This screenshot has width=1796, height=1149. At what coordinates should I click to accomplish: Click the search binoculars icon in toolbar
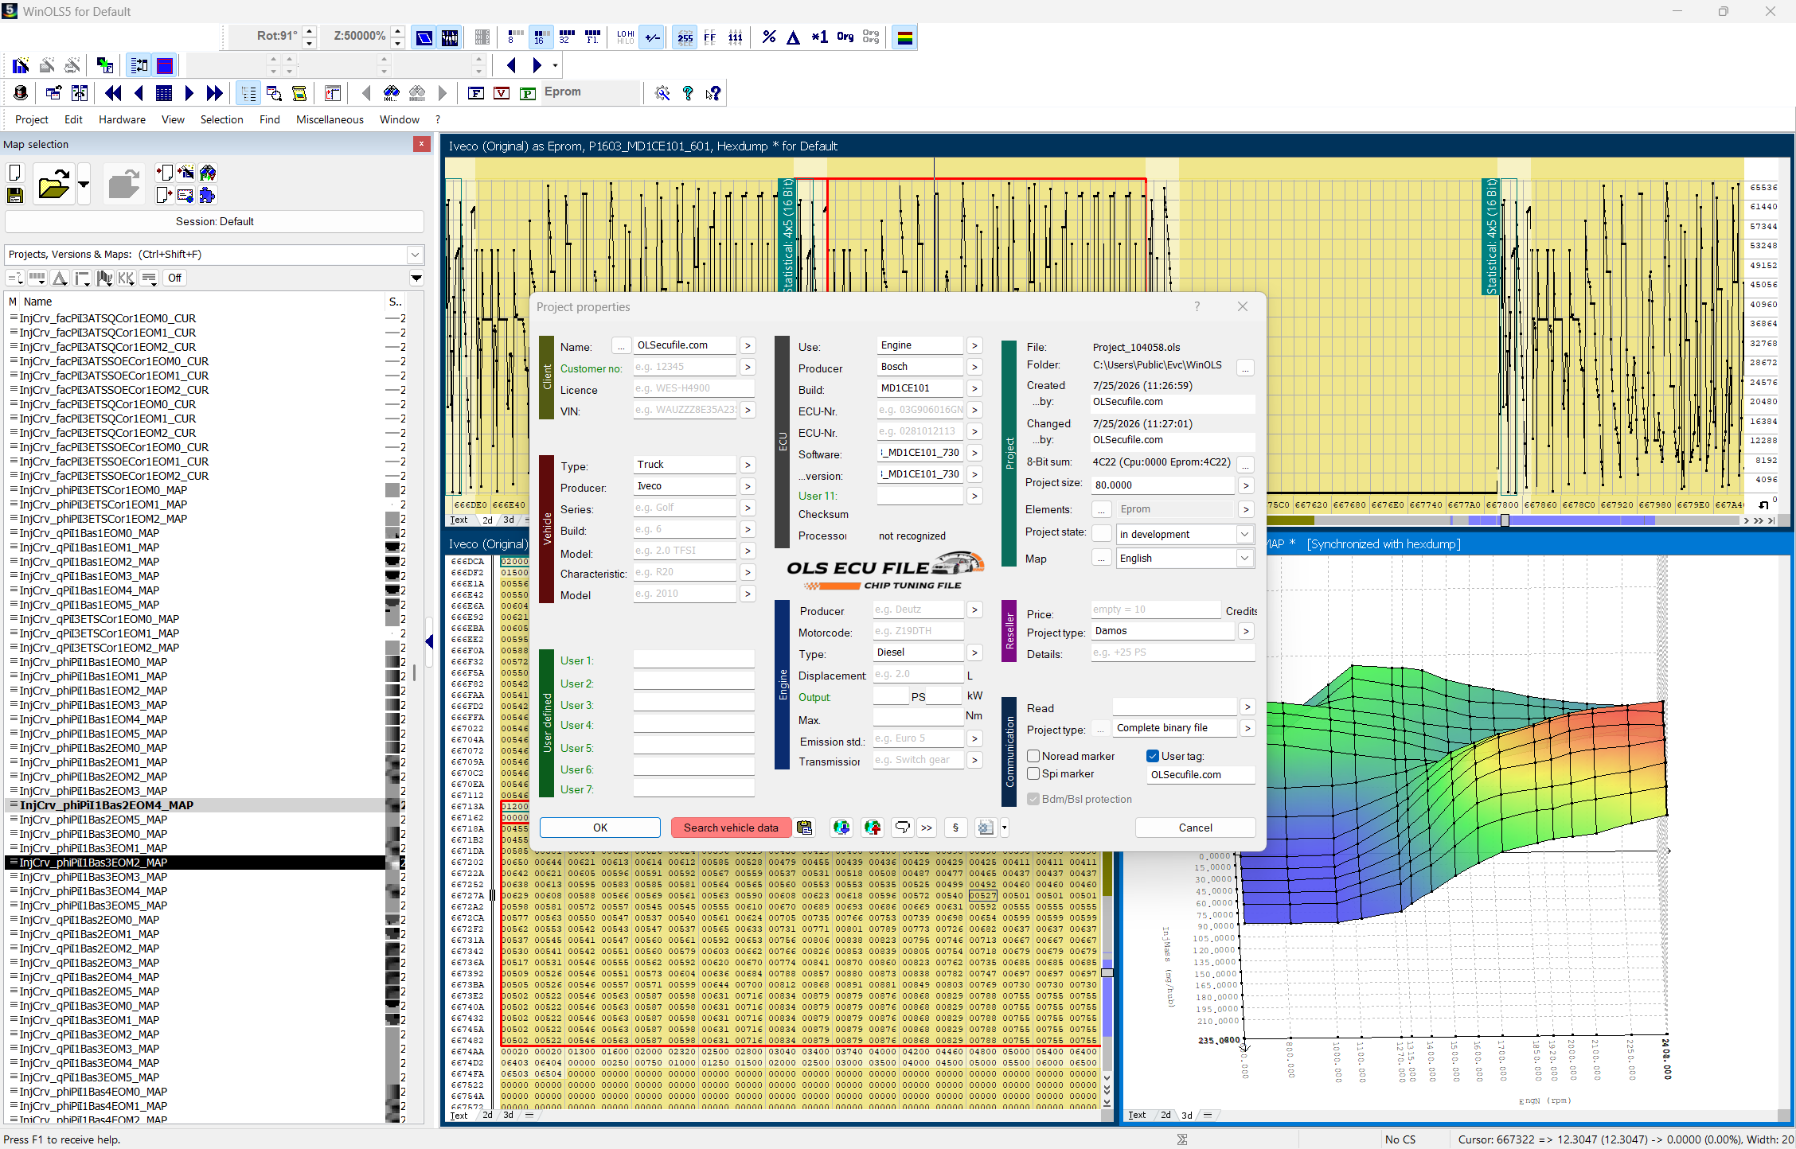click(391, 93)
